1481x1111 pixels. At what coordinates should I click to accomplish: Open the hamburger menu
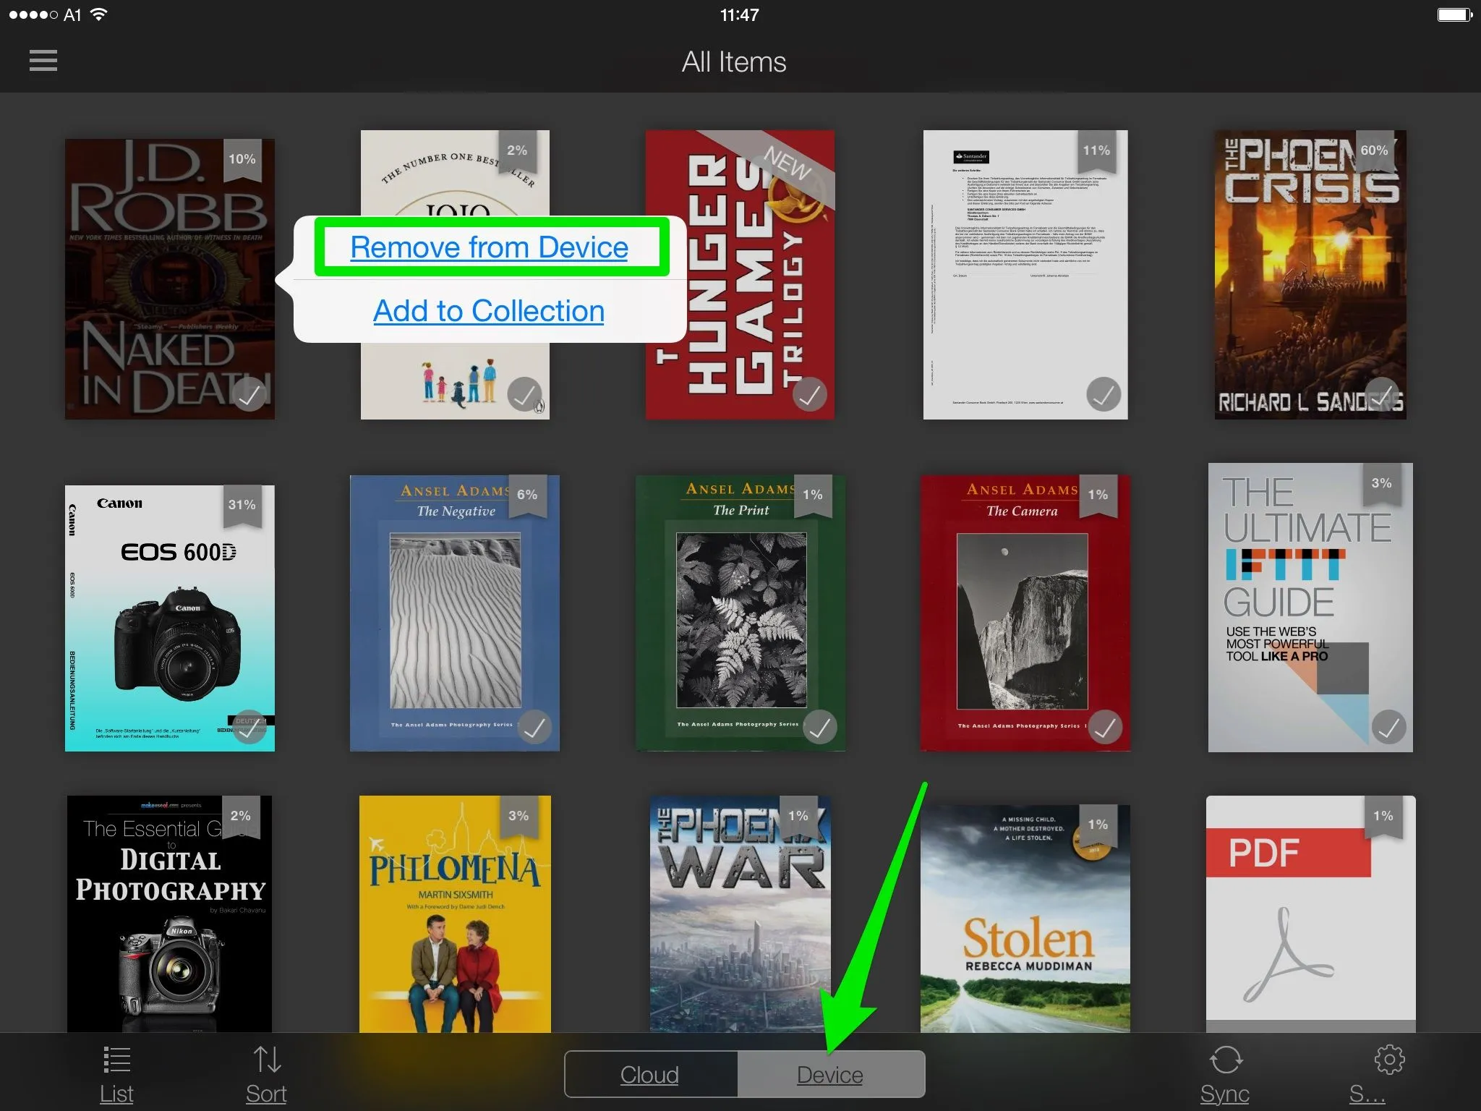[x=43, y=61]
